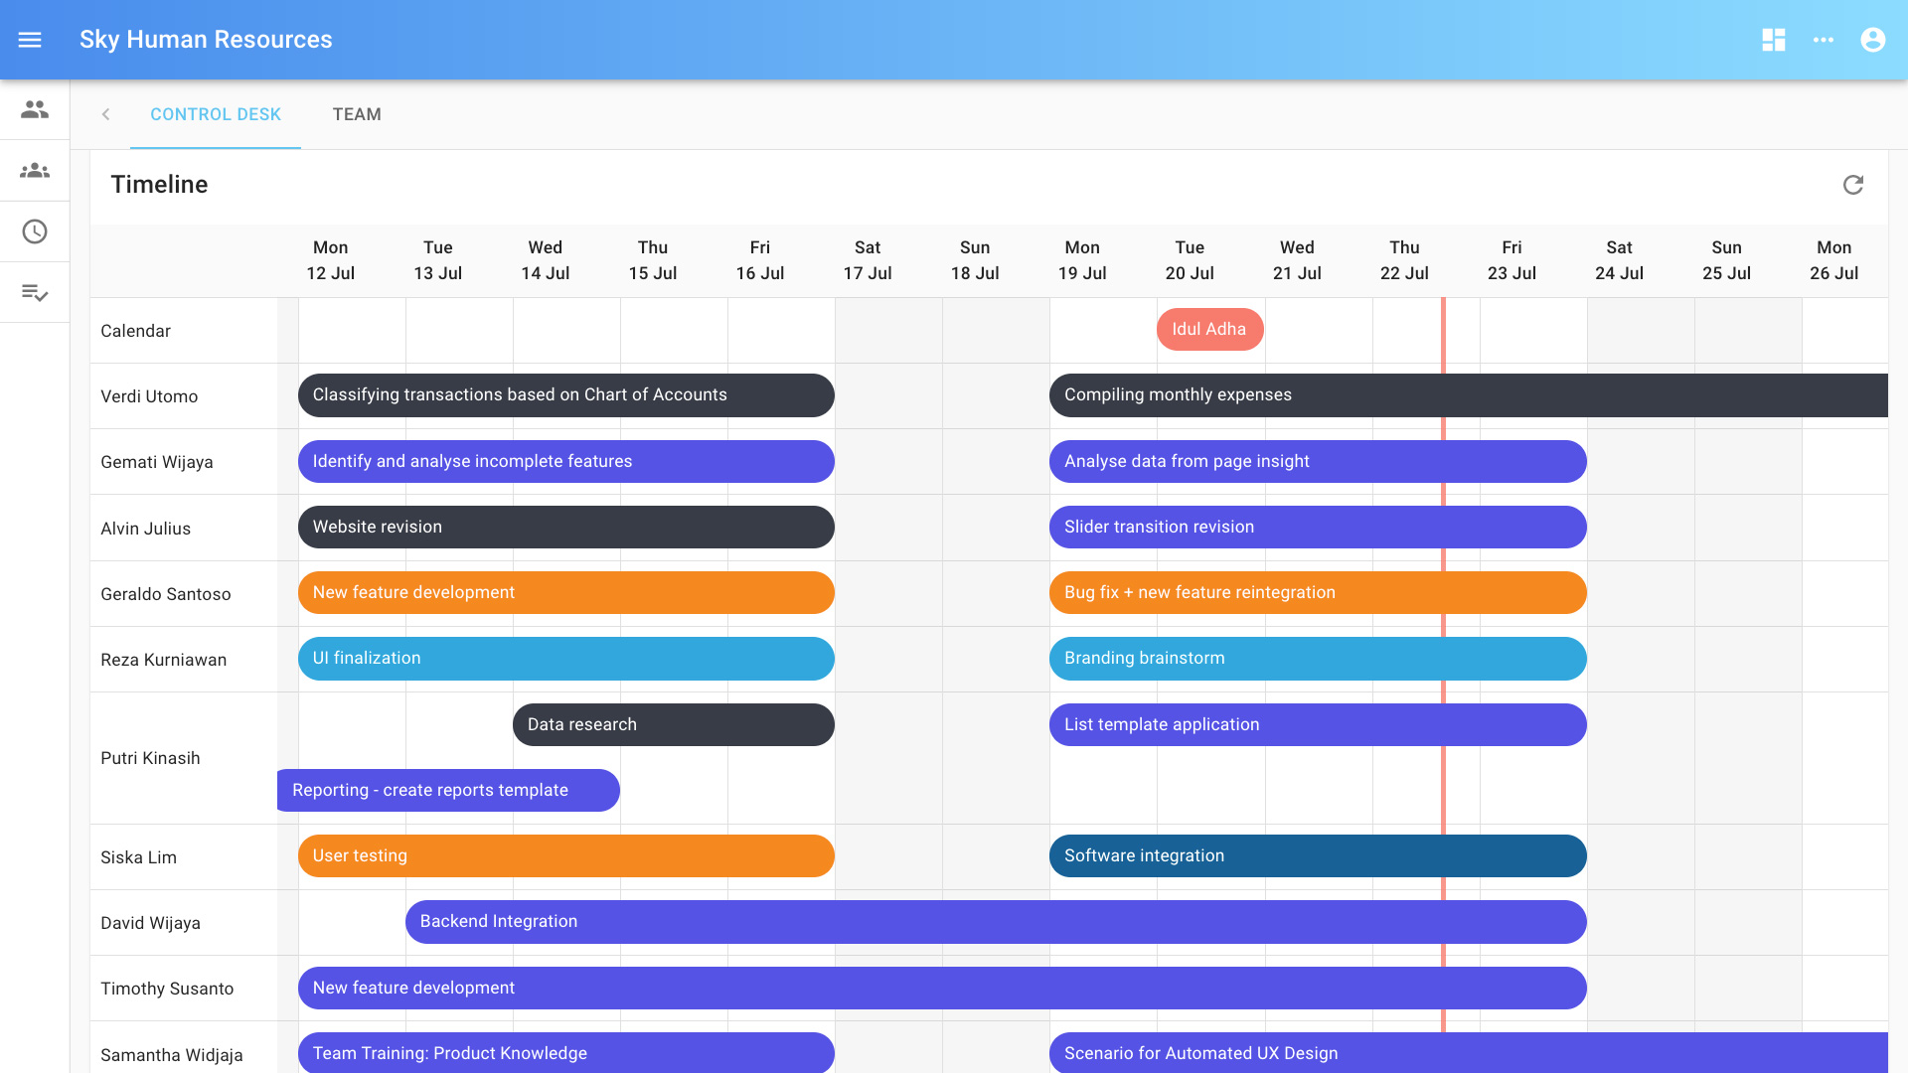Screen dimensions: 1908x1073
Task: Click the Mon 12 Jul column header
Action: [x=330, y=260]
